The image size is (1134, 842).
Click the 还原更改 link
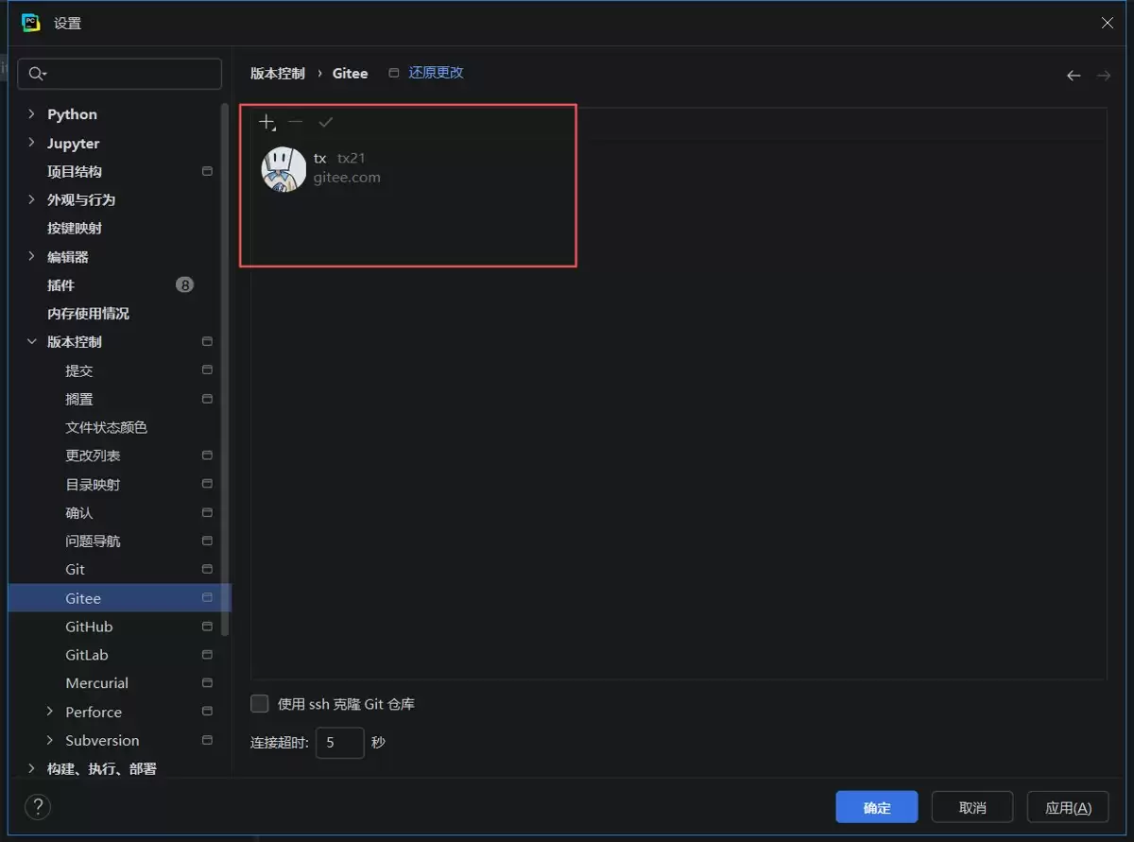coord(436,73)
